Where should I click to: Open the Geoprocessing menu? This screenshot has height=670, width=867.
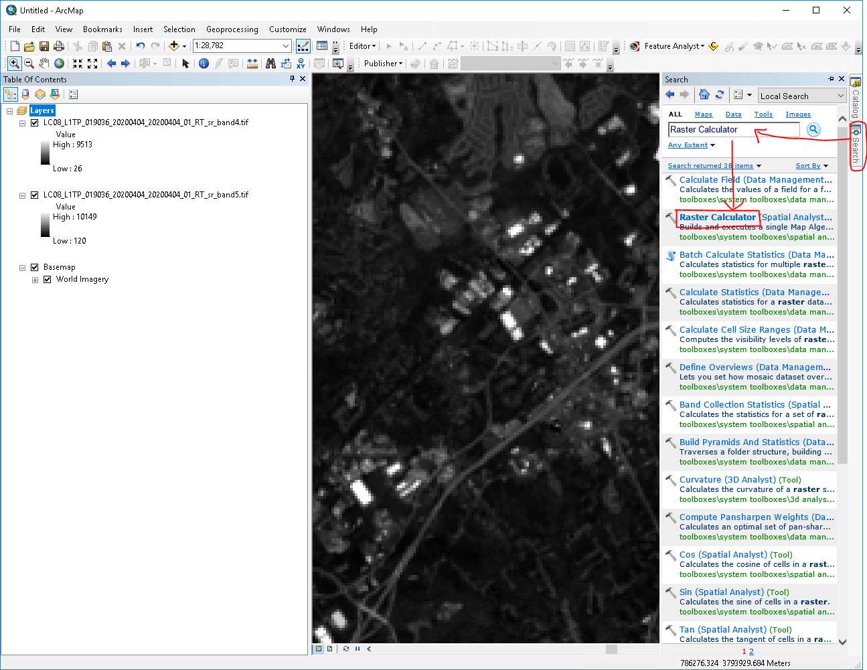[x=232, y=29]
